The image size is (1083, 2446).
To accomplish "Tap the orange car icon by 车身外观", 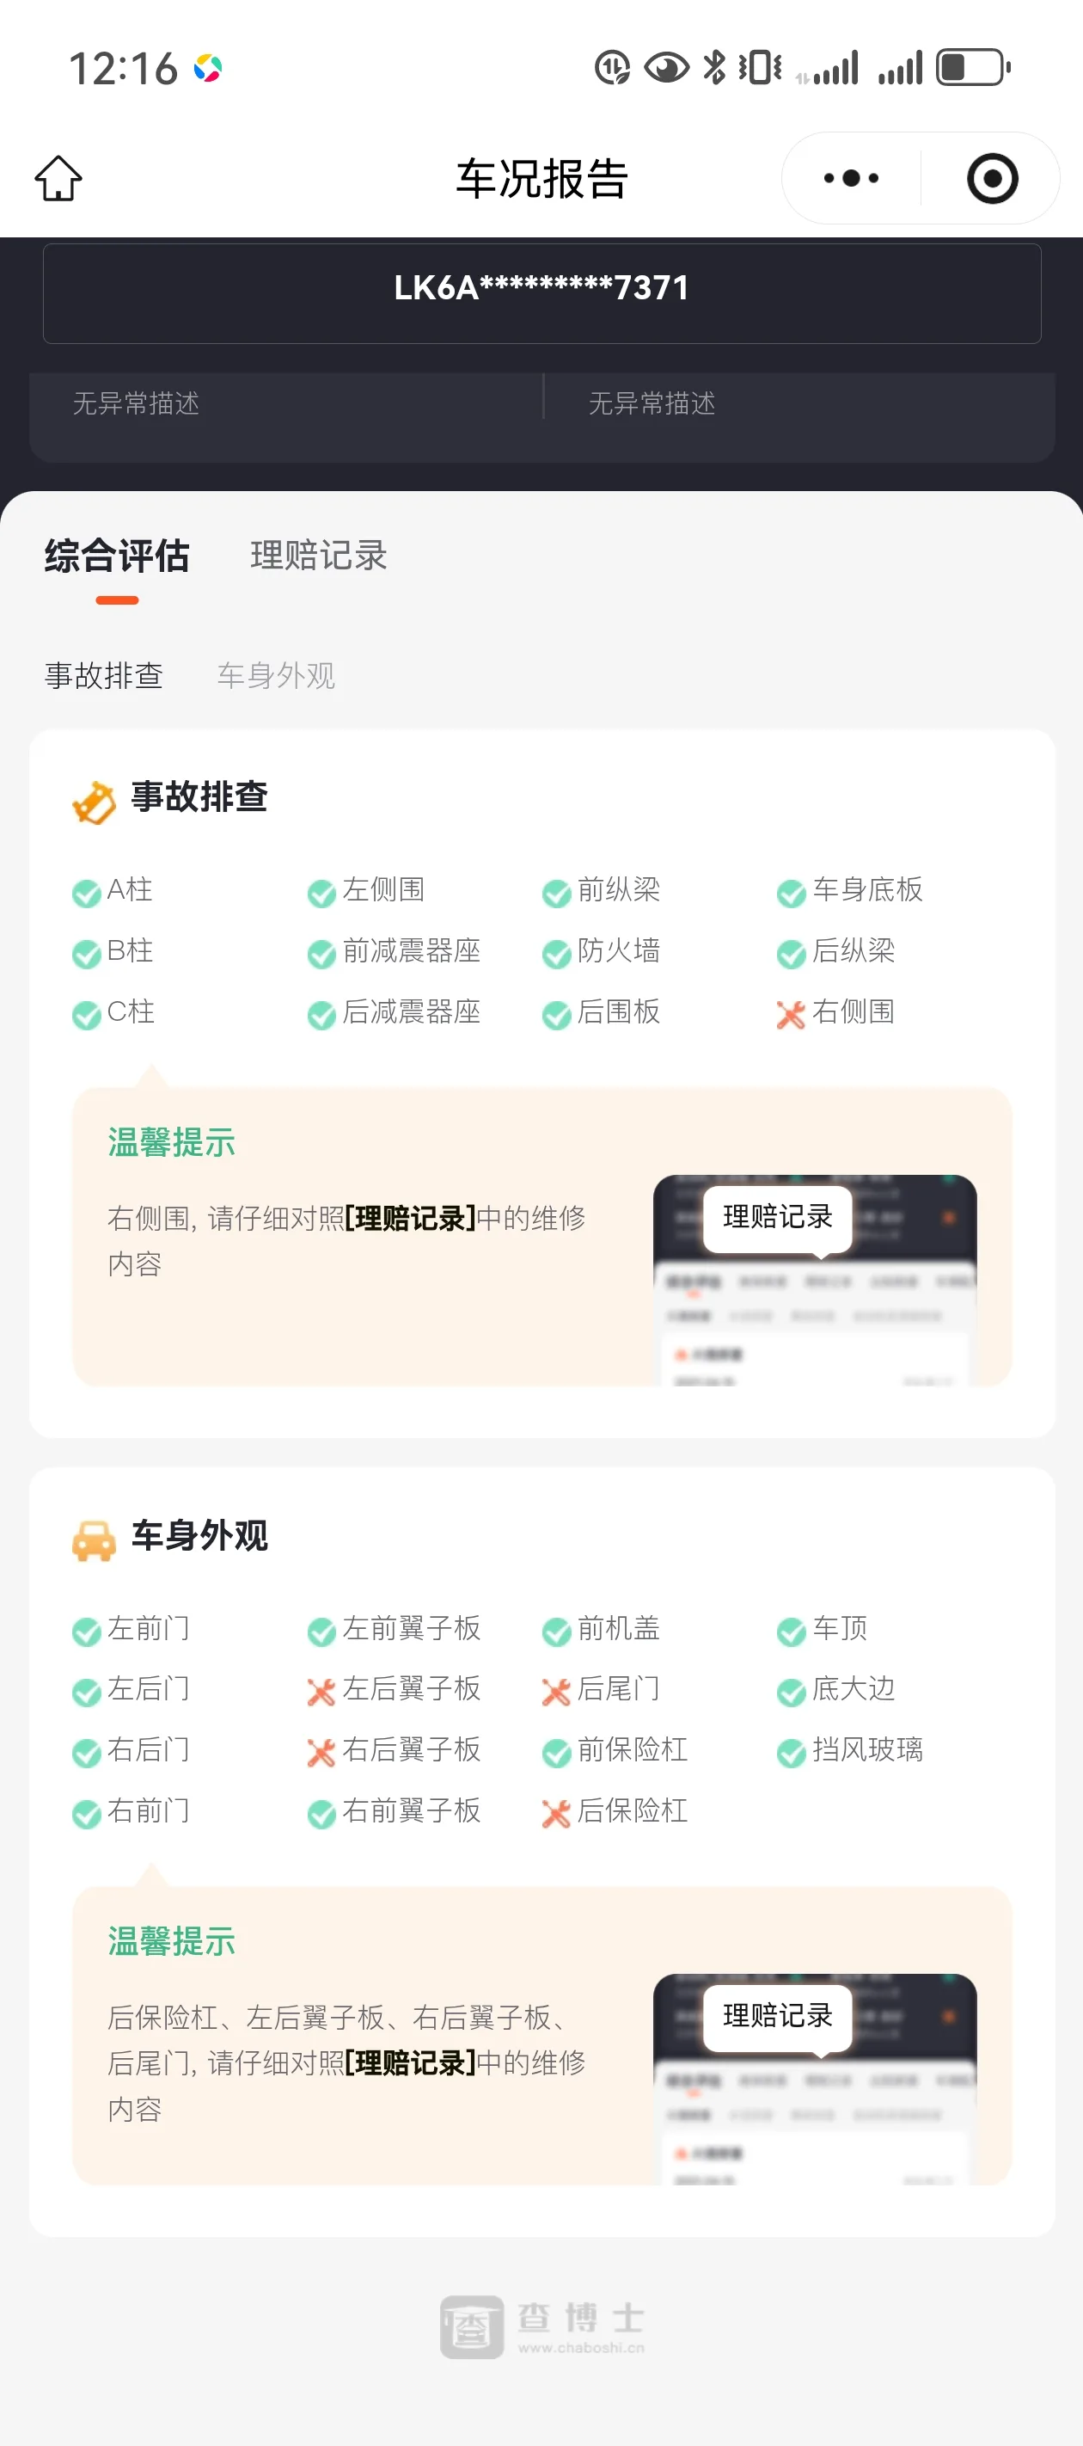I will pos(94,1539).
